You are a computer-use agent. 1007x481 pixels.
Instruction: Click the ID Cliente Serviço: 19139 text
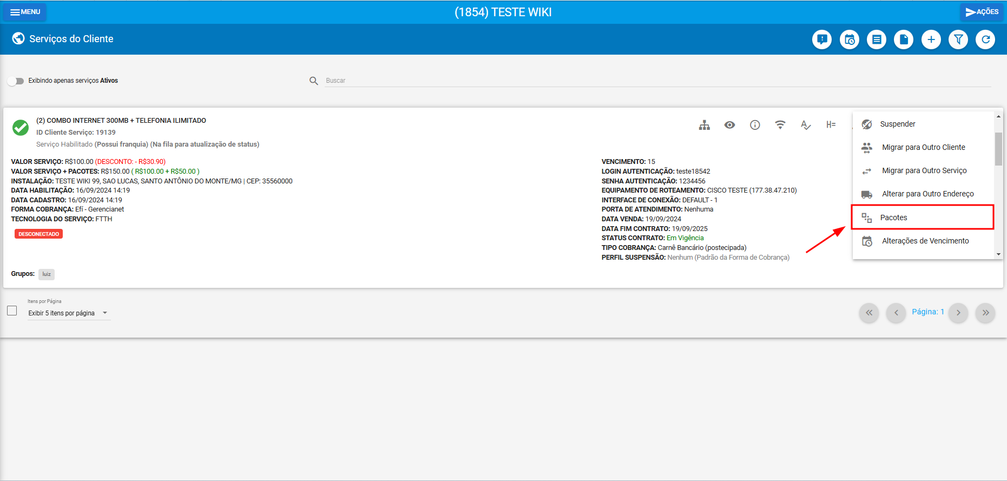pos(76,133)
